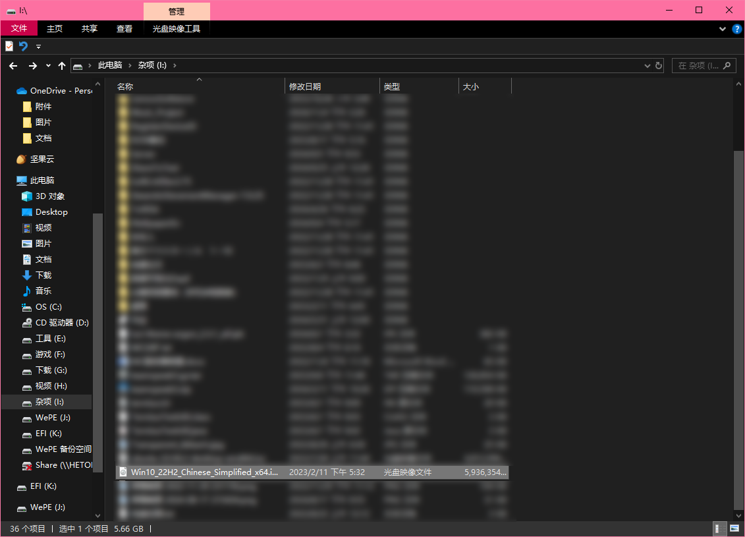
Task: Click the Properties icon in quick access toolbar
Action: 9,46
